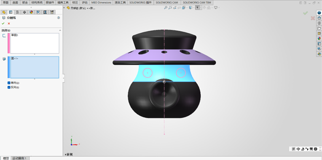The image size is (322, 160).
Task: Cancel the 分割线 feature with red X
Action: (9, 24)
